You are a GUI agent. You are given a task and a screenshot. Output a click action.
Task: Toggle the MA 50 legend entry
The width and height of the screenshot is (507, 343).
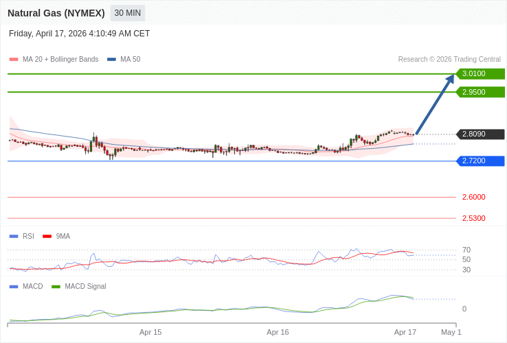[x=124, y=60]
